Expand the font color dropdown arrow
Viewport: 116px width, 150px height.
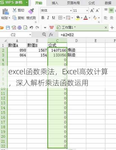pos(90,18)
